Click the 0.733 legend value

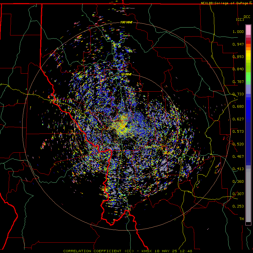238,94
